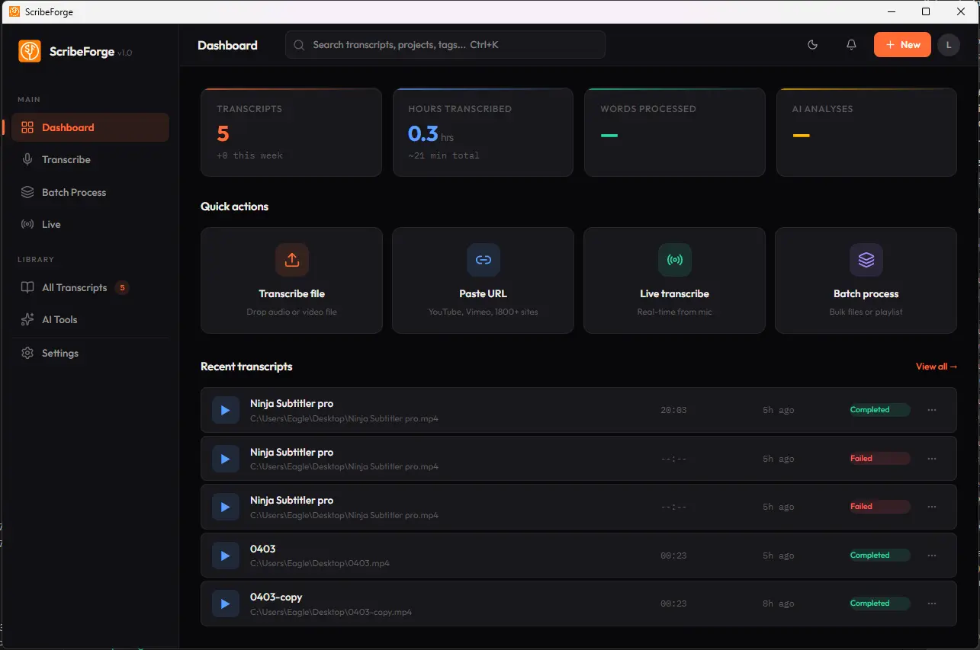Toggle dark mode with the moon icon
Viewport: 980px width, 650px height.
coord(812,45)
